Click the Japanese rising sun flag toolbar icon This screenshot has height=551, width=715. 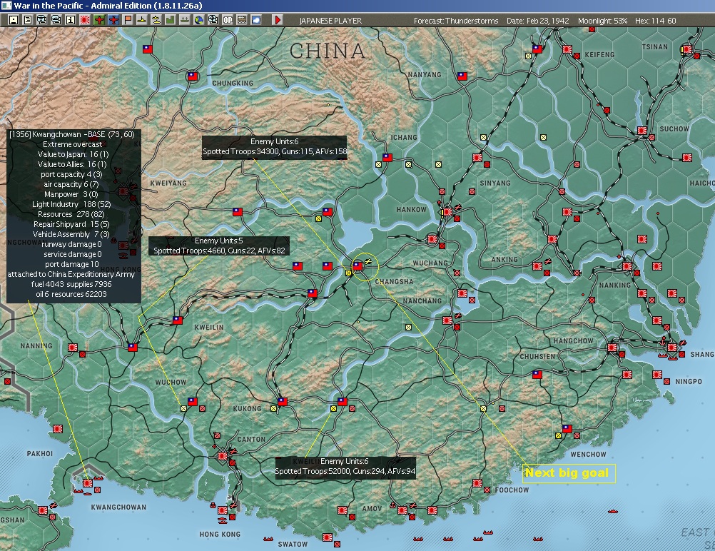(x=85, y=19)
